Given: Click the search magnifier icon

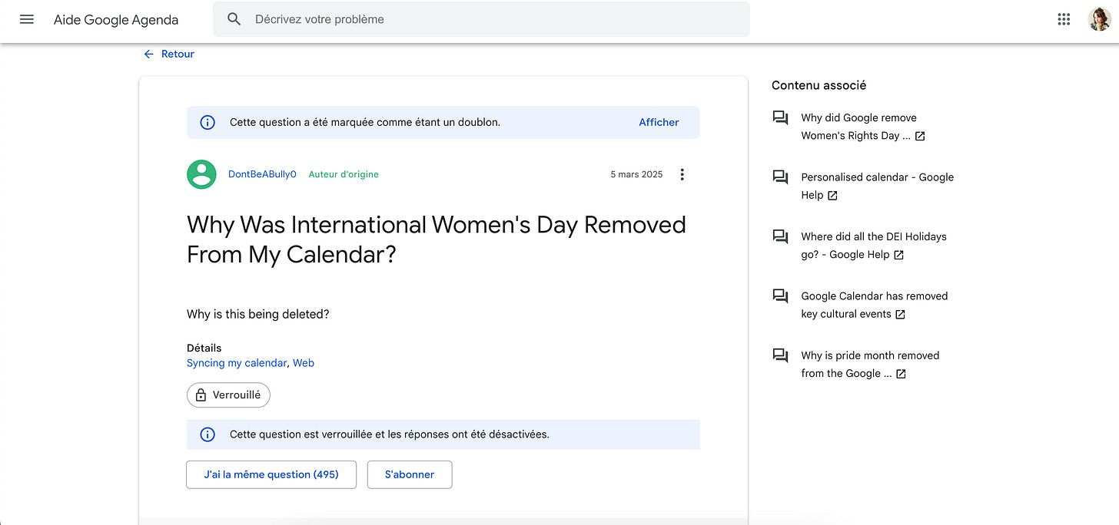Looking at the screenshot, I should click(234, 19).
